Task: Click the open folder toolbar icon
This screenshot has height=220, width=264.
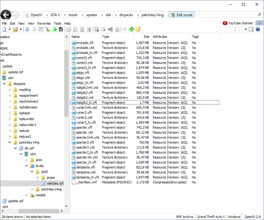Action: tap(15, 29)
